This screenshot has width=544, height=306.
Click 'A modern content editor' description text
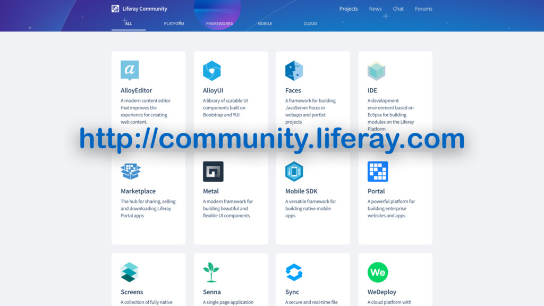tap(146, 111)
